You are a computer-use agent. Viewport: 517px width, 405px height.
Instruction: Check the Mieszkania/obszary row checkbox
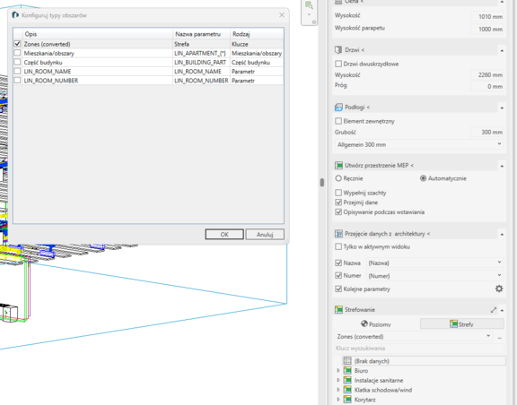coord(17,53)
